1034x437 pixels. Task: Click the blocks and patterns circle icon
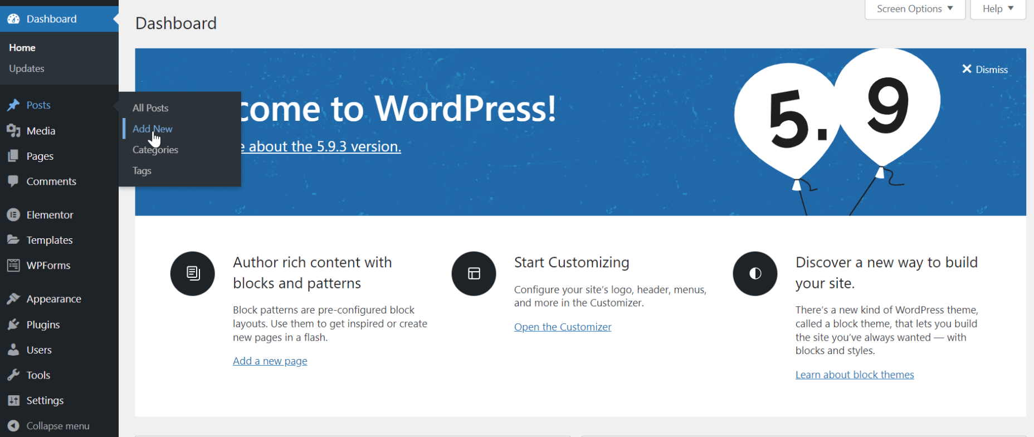pyautogui.click(x=192, y=273)
